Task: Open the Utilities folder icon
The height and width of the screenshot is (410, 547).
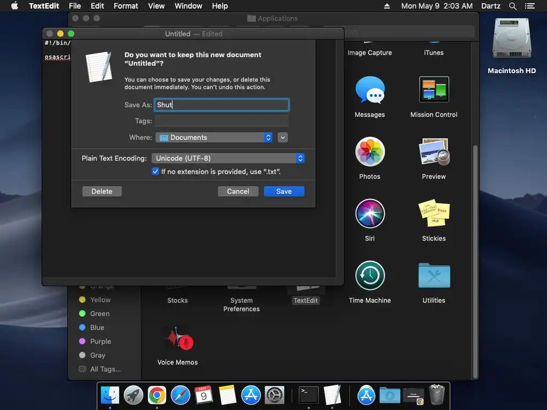Action: [x=434, y=275]
